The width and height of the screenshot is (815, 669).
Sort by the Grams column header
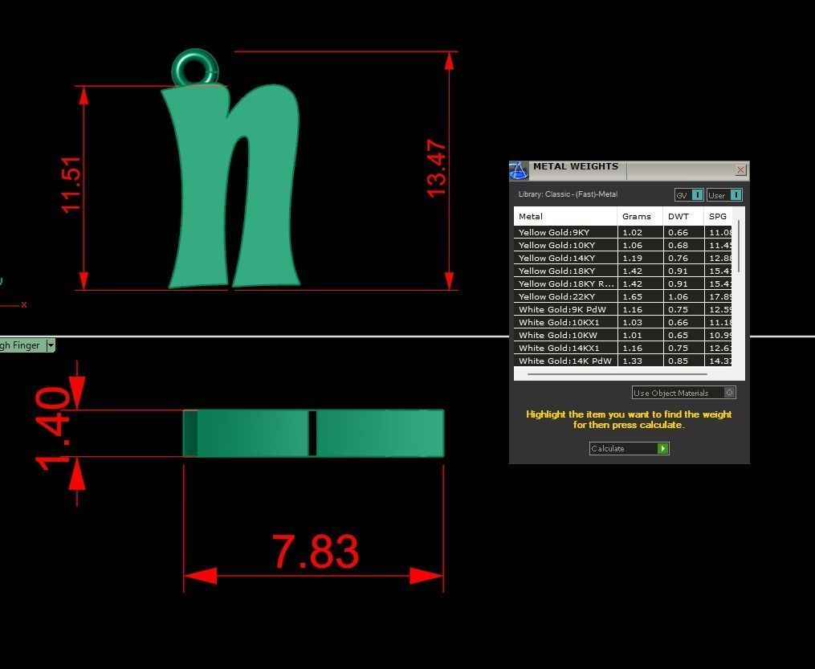640,216
